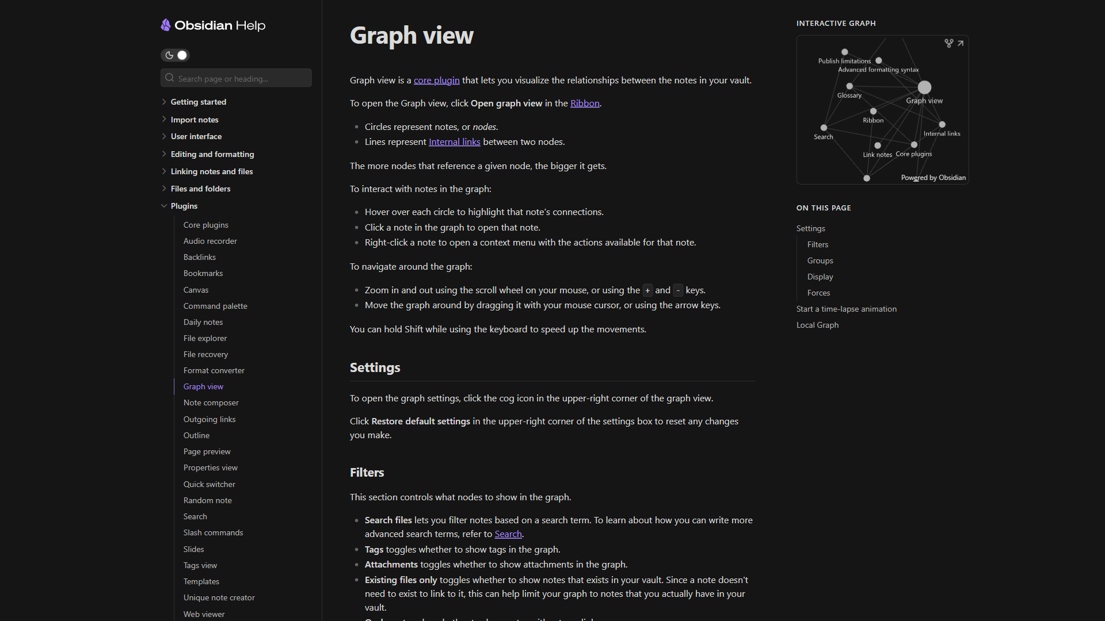Viewport: 1105px width, 621px height.
Task: Click the Search node in graph
Action: coord(824,128)
